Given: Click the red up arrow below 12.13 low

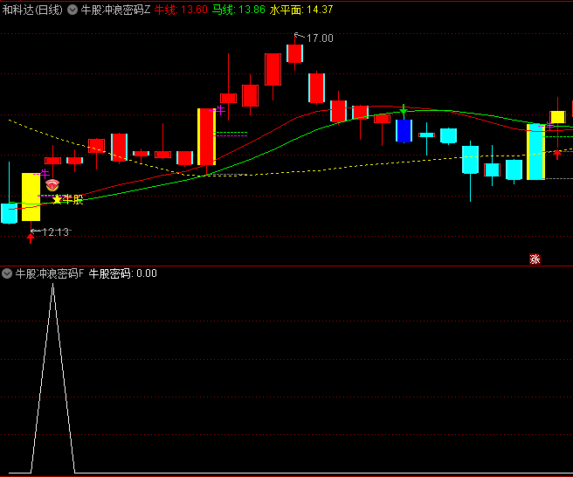Looking at the screenshot, I should [x=31, y=238].
